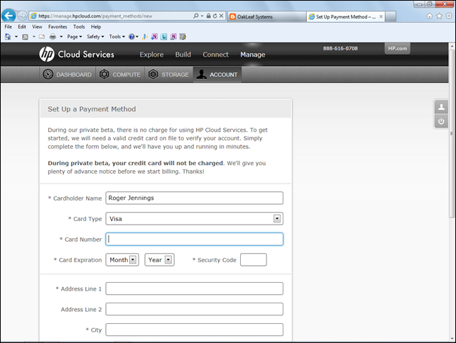
Task: Click the Refresh icon in address bar
Action: pyautogui.click(x=215, y=16)
